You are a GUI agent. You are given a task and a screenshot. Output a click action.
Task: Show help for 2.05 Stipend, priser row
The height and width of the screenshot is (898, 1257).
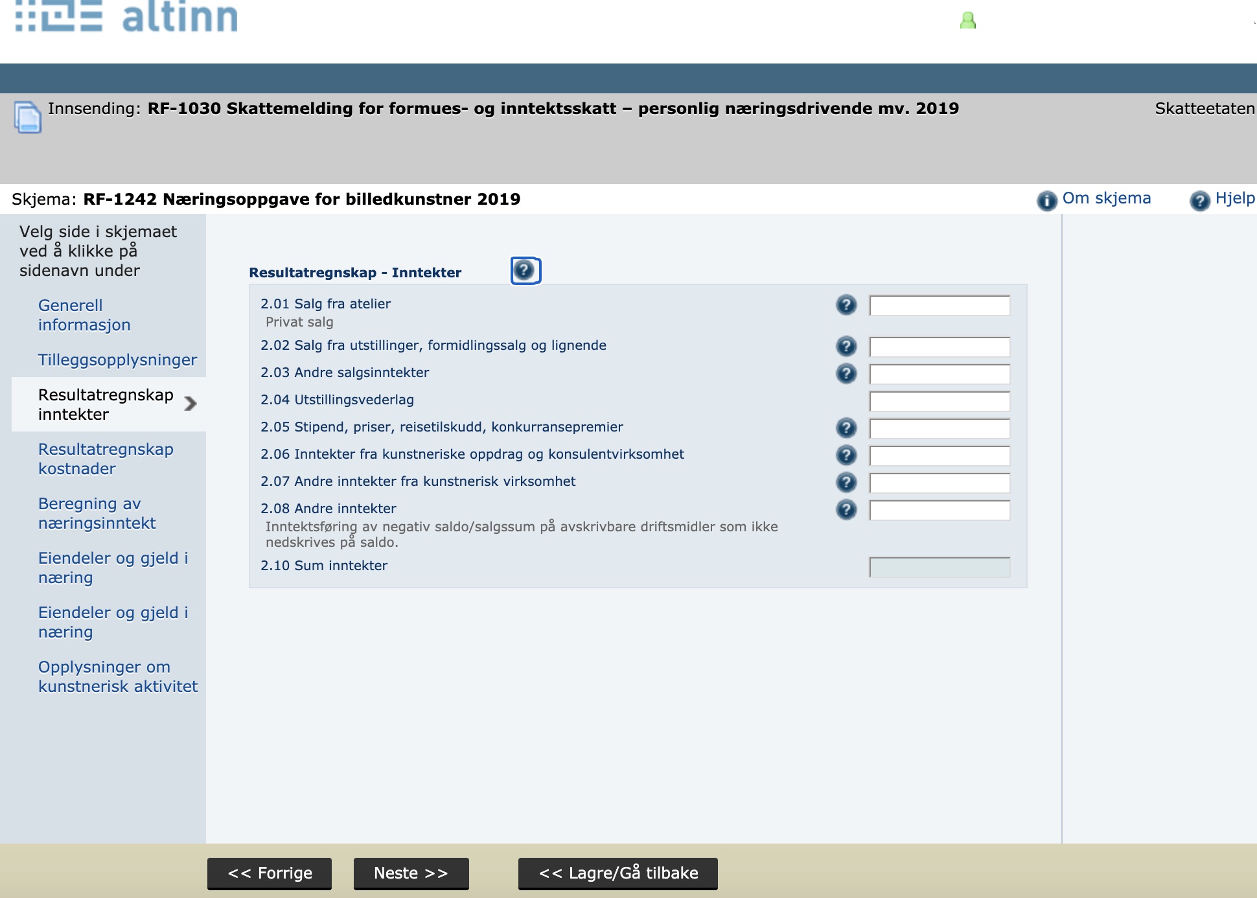click(x=846, y=428)
